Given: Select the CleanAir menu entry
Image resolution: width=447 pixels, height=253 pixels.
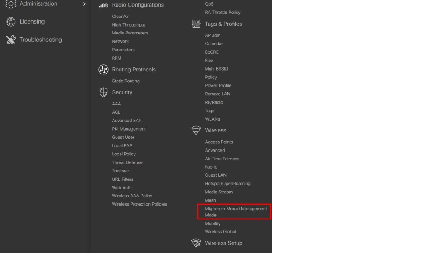Looking at the screenshot, I should (x=120, y=17).
